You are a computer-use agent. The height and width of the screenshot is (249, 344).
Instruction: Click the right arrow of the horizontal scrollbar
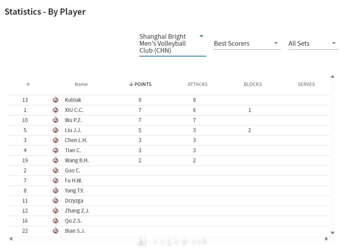tap(327, 239)
